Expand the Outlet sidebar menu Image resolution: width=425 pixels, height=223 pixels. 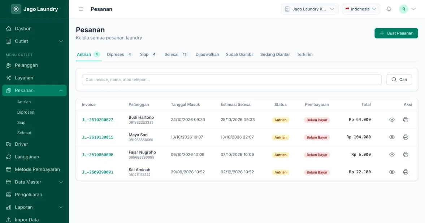click(x=34, y=41)
